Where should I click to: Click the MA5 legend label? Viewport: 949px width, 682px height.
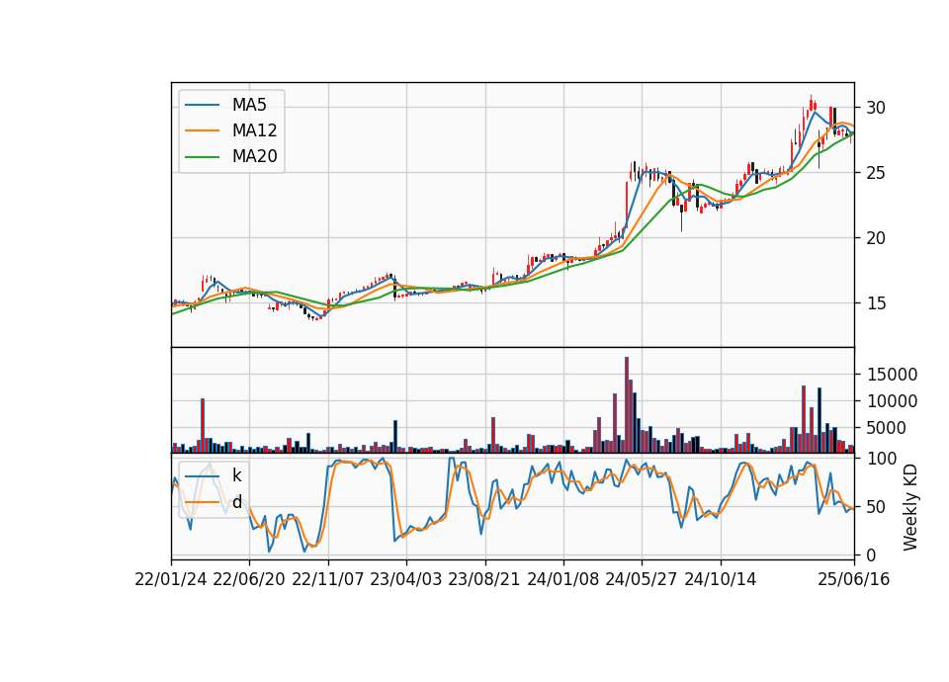click(x=249, y=105)
